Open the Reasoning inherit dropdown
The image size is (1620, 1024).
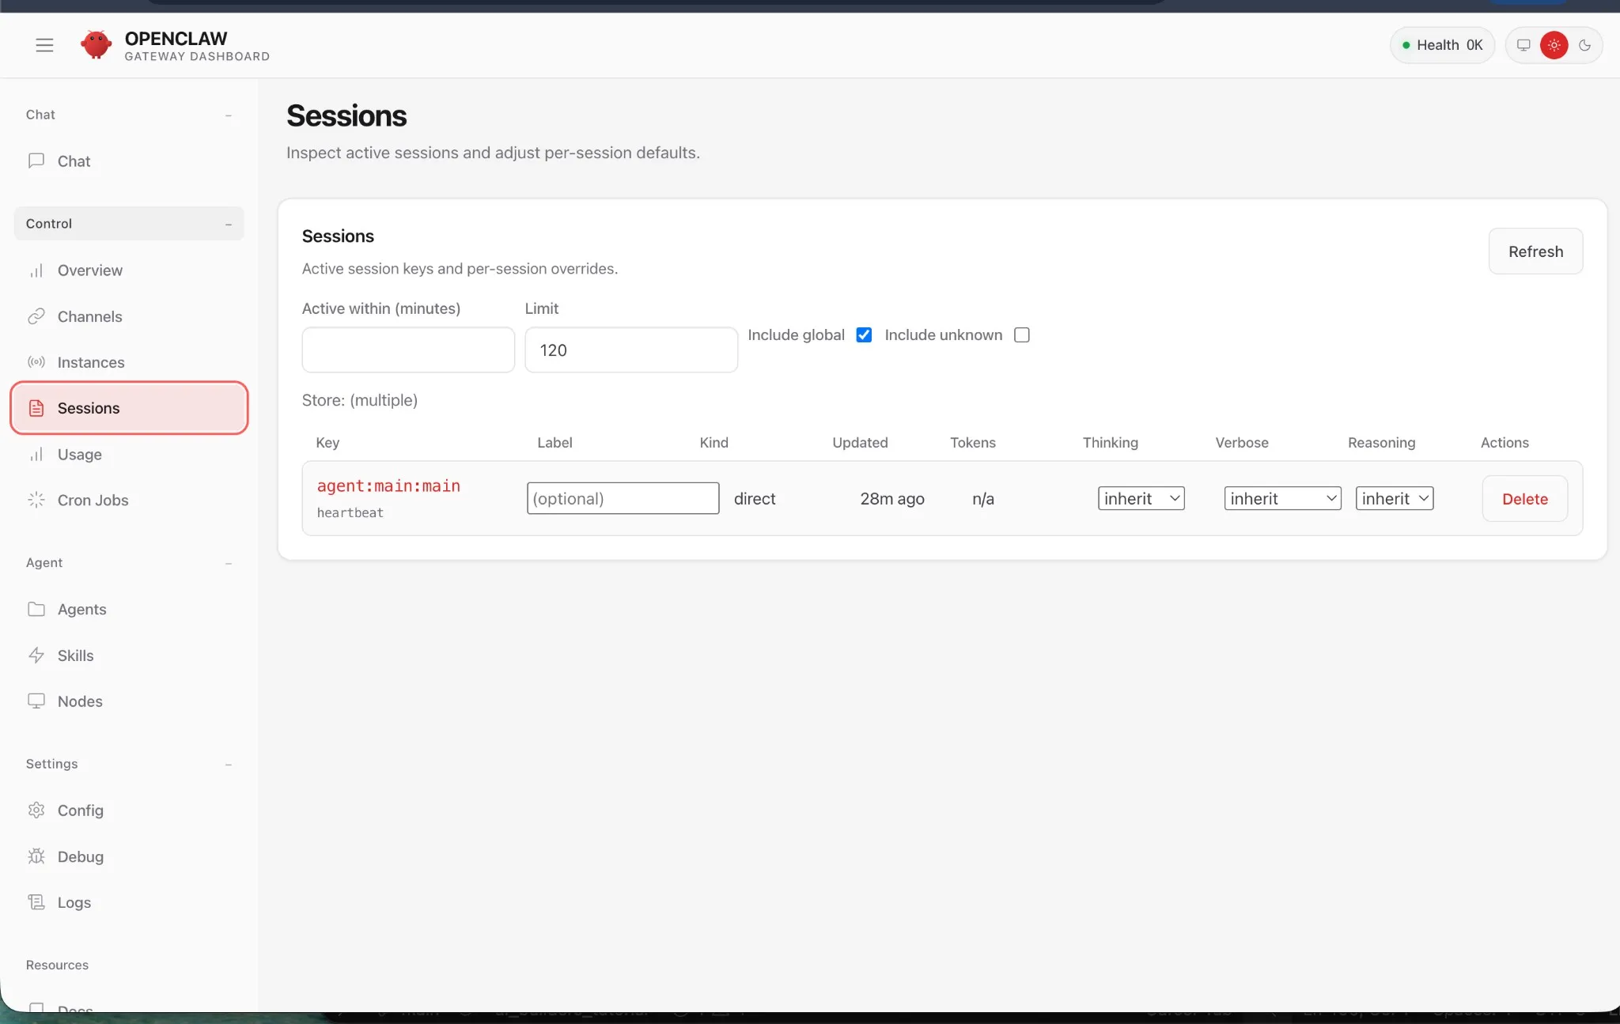point(1395,498)
